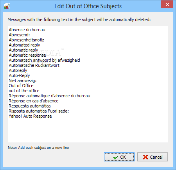Click the 'Autoreply' line
The image size is (176, 170).
point(18,70)
